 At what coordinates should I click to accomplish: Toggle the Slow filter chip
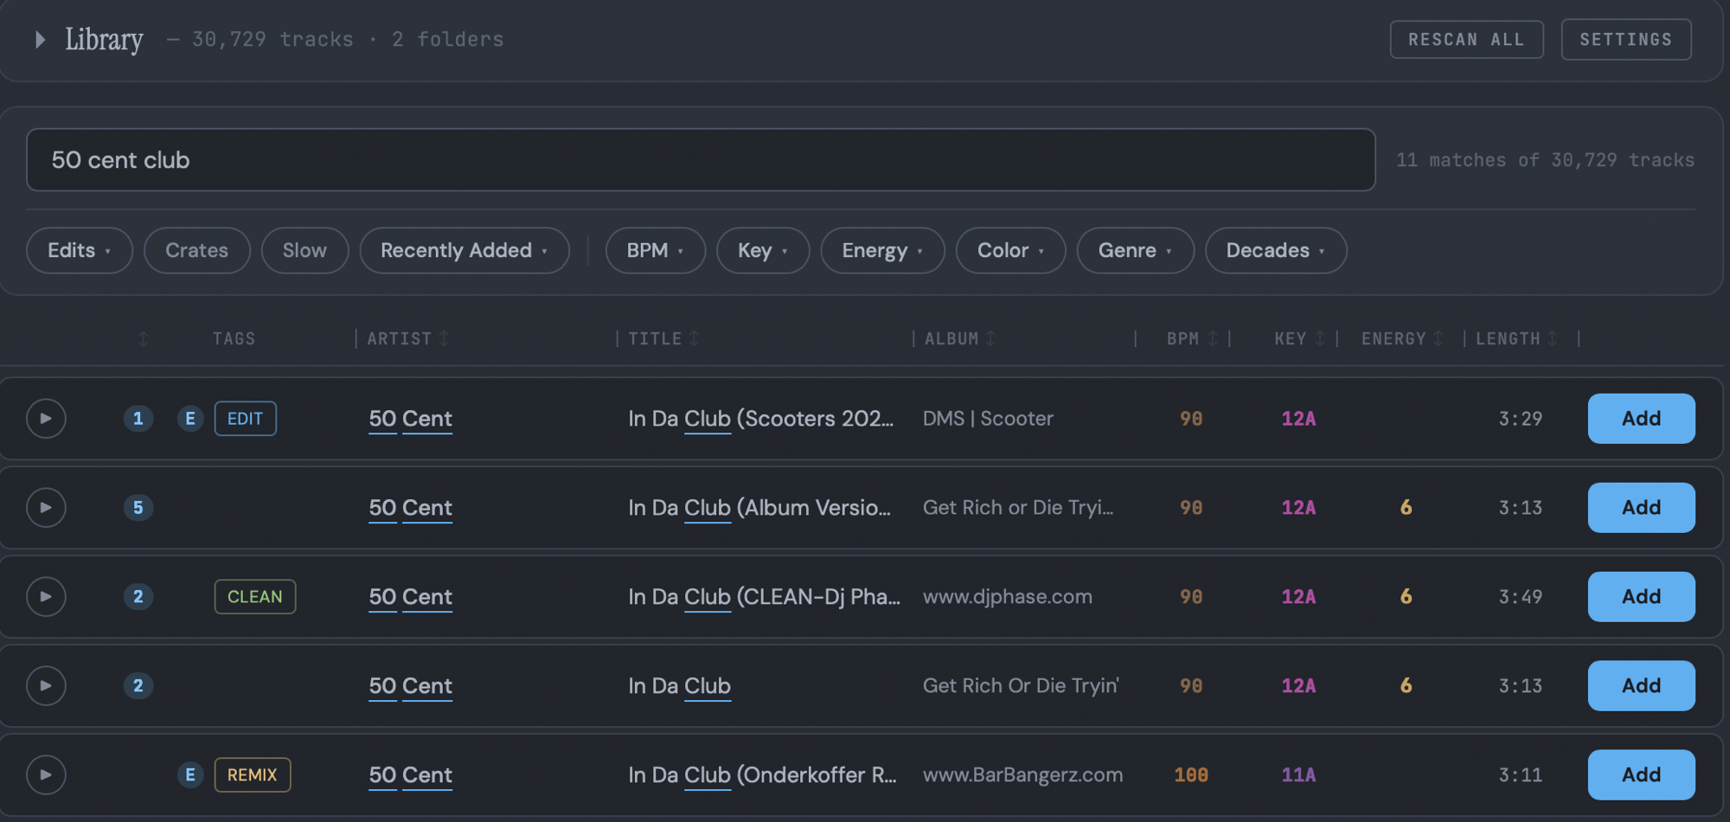[304, 251]
